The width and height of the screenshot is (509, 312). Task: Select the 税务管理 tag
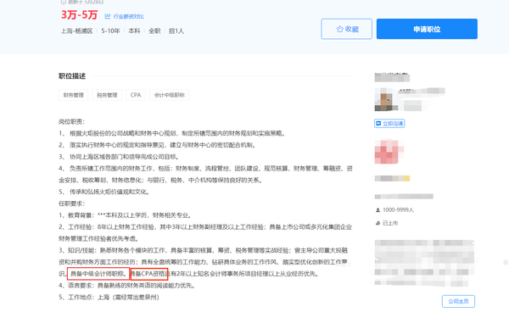(x=107, y=95)
